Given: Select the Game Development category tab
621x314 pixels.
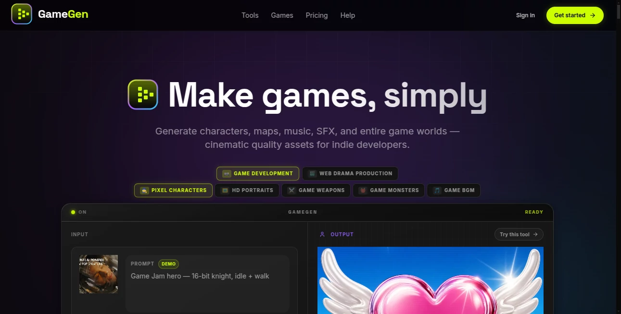Looking at the screenshot, I should (x=258, y=173).
